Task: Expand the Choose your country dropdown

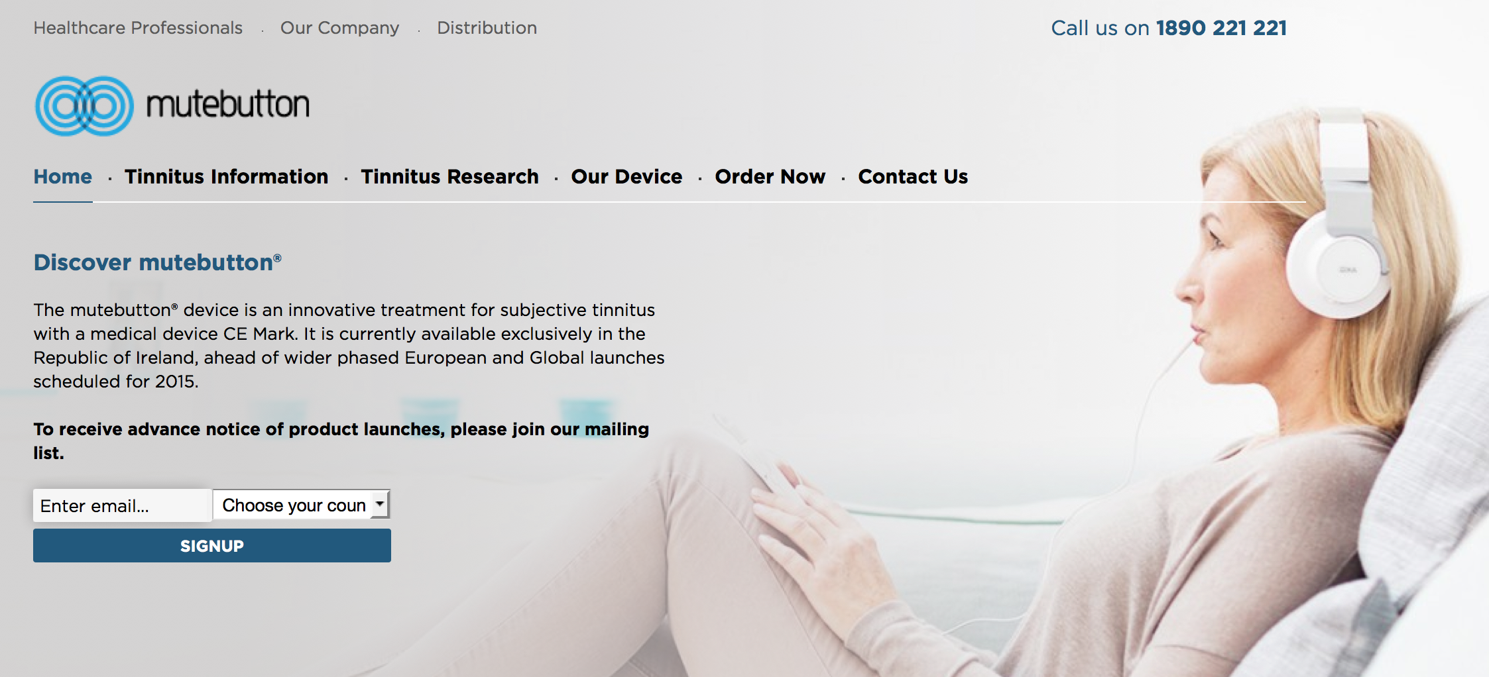Action: (302, 505)
